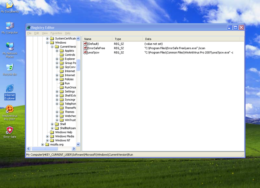The width and height of the screenshot is (260, 188).
Task: Open the View menu
Action: tap(45, 33)
